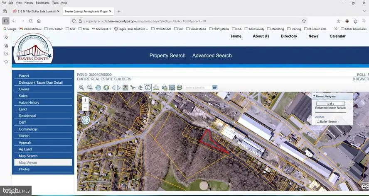
Task: Switch to the 212 N 18th St tab
Action: 35,11
